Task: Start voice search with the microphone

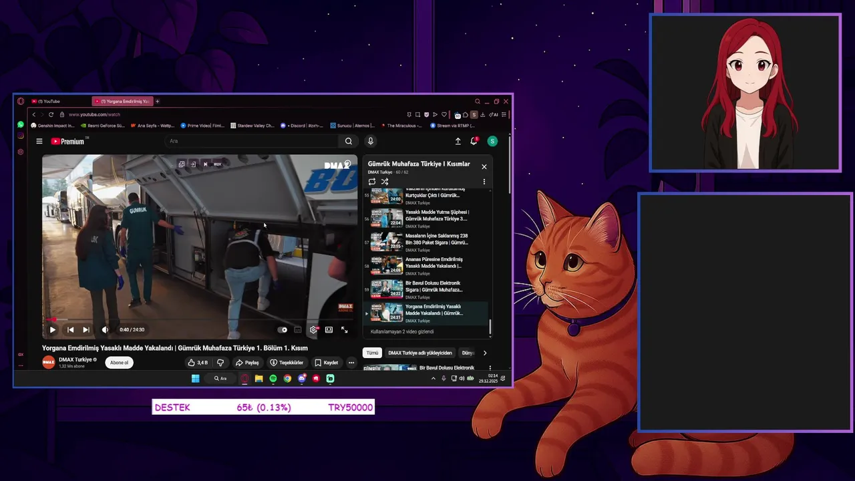Action: tap(370, 141)
